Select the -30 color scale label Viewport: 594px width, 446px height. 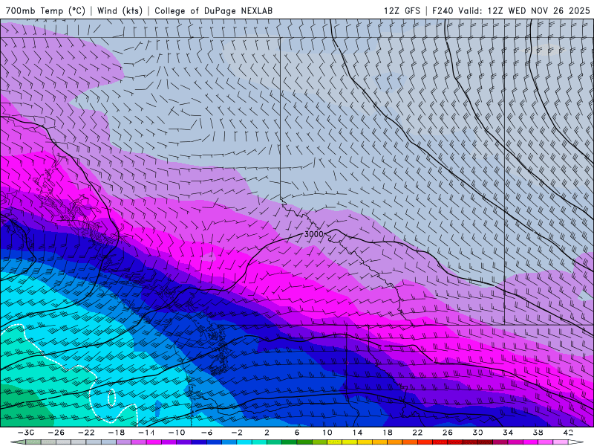coord(26,433)
